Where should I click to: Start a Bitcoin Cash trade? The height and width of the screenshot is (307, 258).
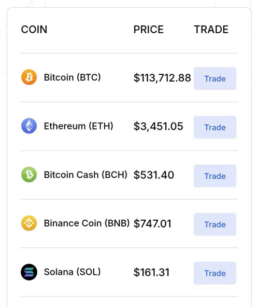215,176
